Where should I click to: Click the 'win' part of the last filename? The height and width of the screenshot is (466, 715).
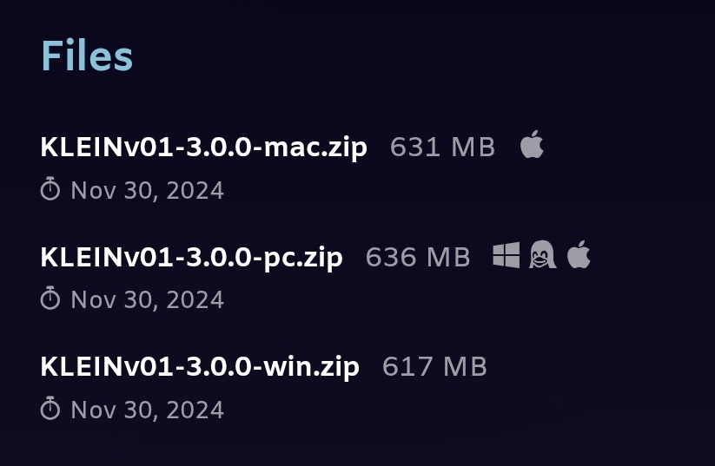click(x=284, y=366)
